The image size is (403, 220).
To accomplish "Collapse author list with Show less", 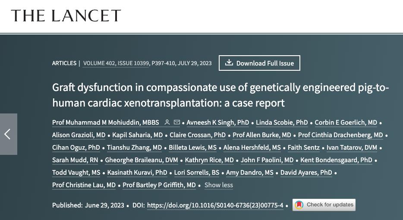I will [x=218, y=185].
